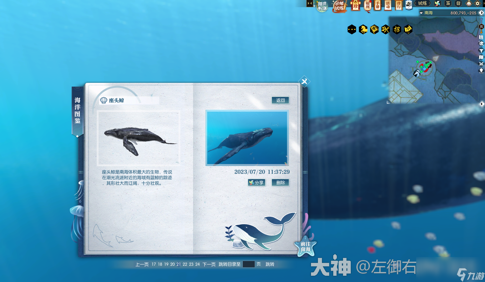The width and height of the screenshot is (485, 282).
Task: Click the 前往南海 starfish button
Action: 305,247
